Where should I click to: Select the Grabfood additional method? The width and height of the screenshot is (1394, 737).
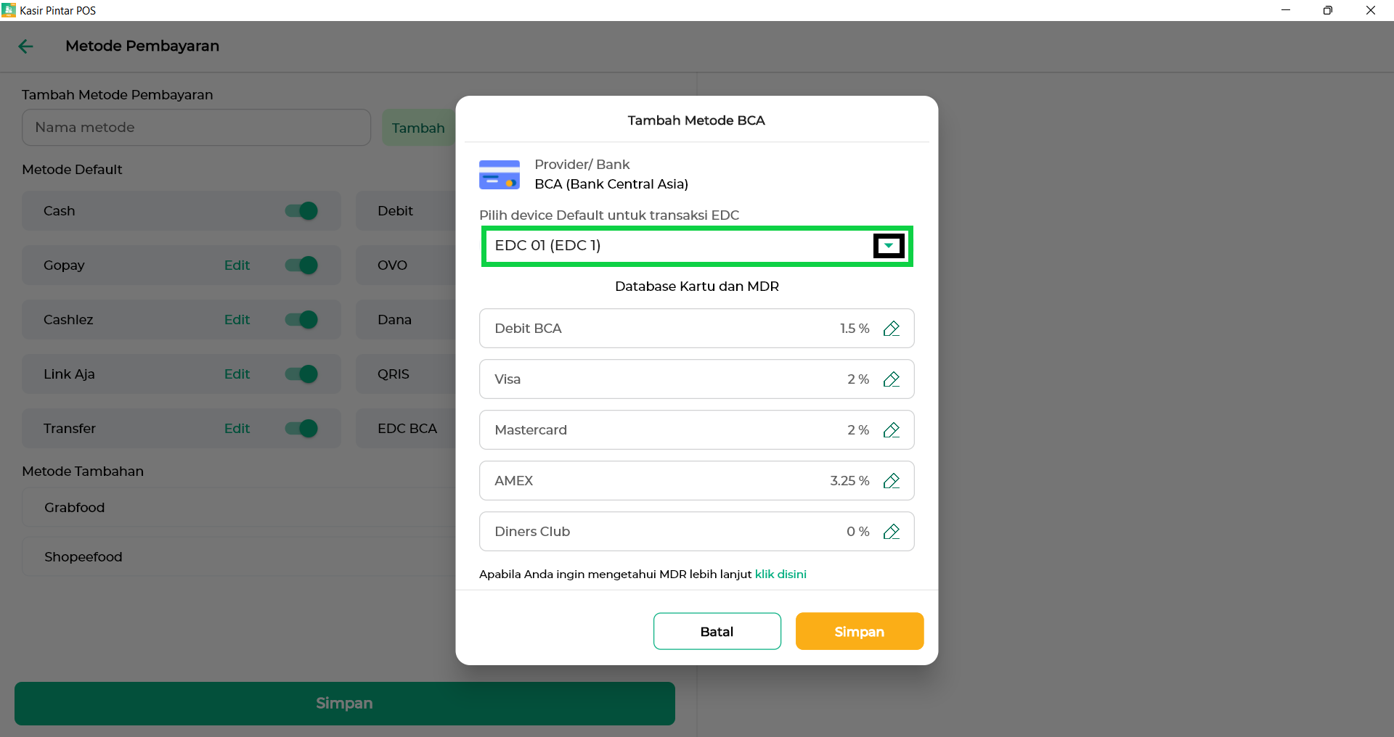[x=239, y=508]
